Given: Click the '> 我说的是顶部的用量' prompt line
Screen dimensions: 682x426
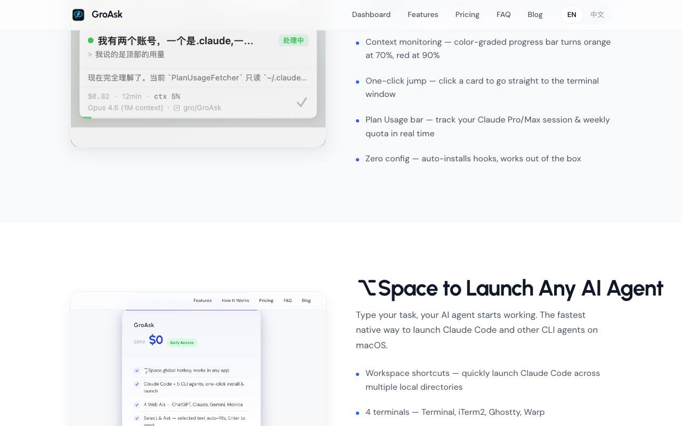Looking at the screenshot, I should pos(126,54).
